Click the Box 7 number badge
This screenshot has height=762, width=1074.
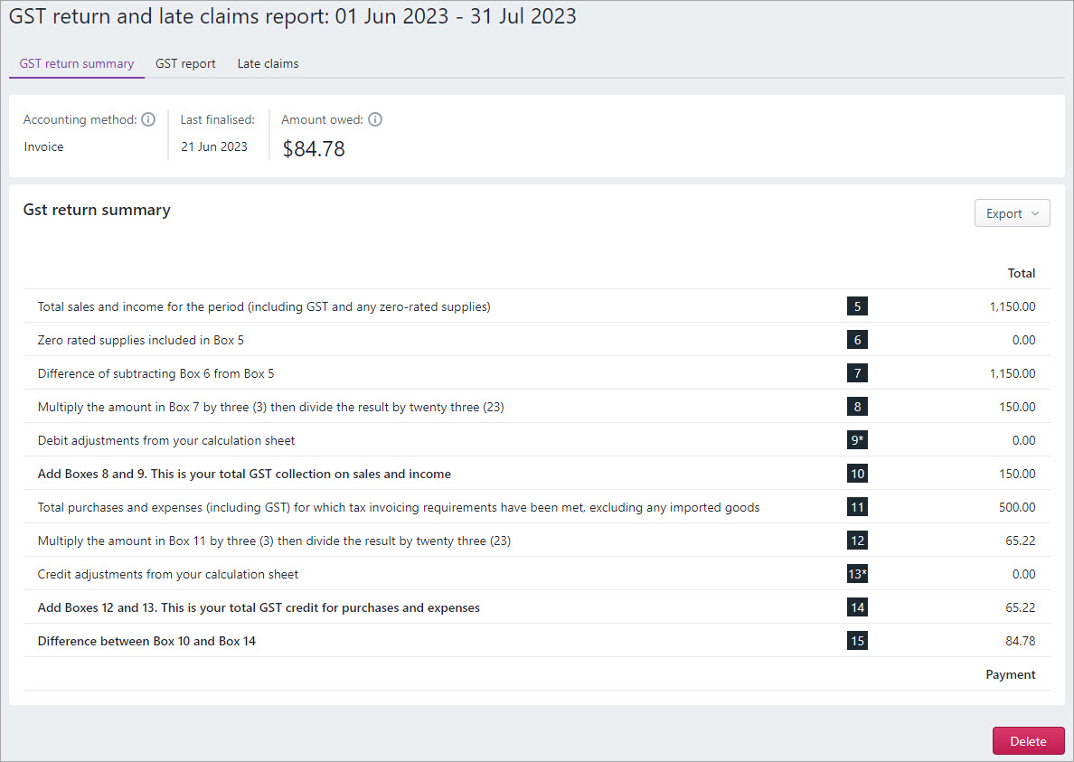coord(857,372)
